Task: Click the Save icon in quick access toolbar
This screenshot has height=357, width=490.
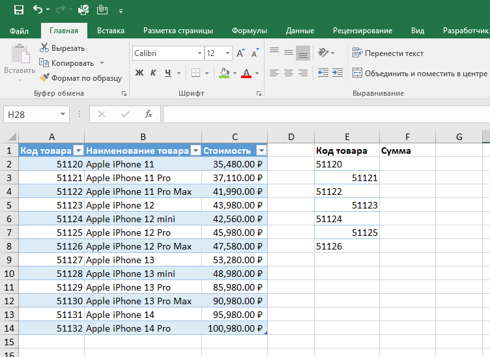Action: [x=19, y=10]
